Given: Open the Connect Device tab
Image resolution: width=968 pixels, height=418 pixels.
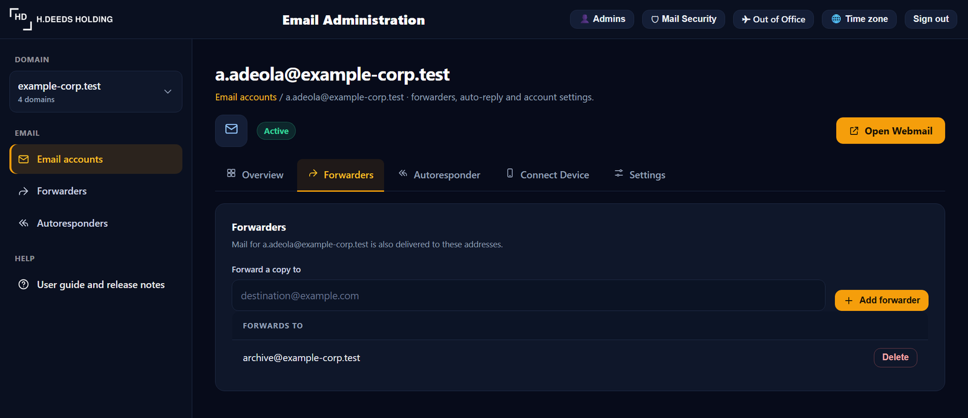Looking at the screenshot, I should coord(548,175).
